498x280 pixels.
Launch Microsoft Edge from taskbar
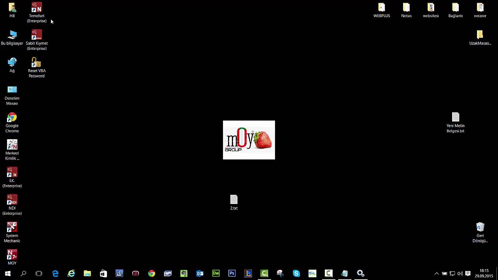[x=55, y=273]
